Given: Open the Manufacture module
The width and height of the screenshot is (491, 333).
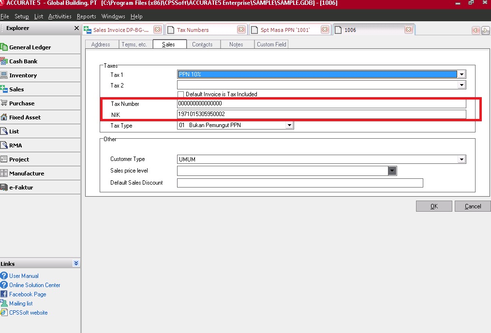Looking at the screenshot, I should (x=27, y=173).
